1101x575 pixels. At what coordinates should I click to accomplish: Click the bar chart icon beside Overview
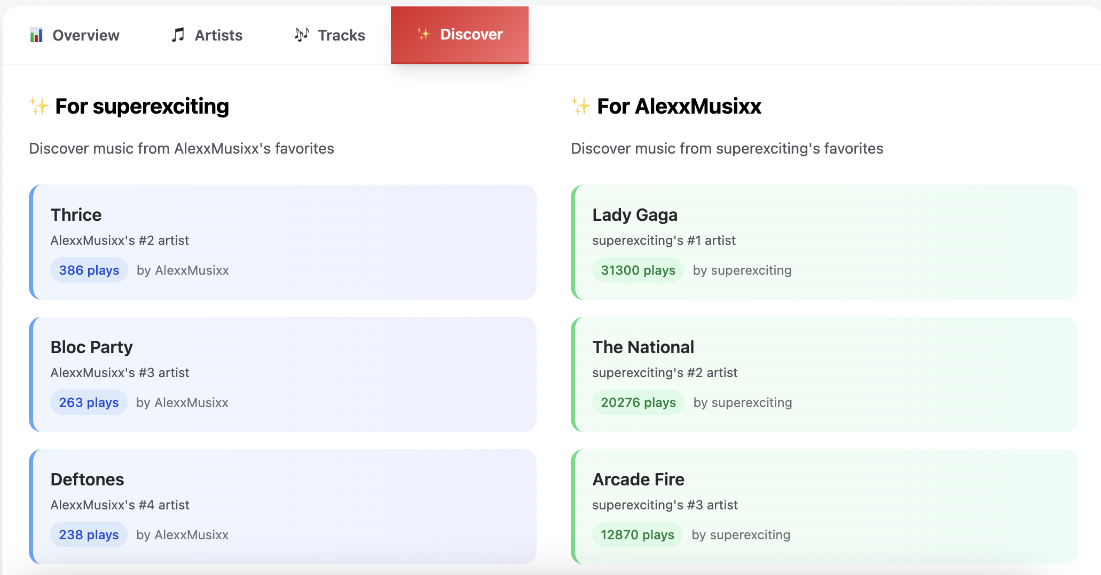[36, 35]
